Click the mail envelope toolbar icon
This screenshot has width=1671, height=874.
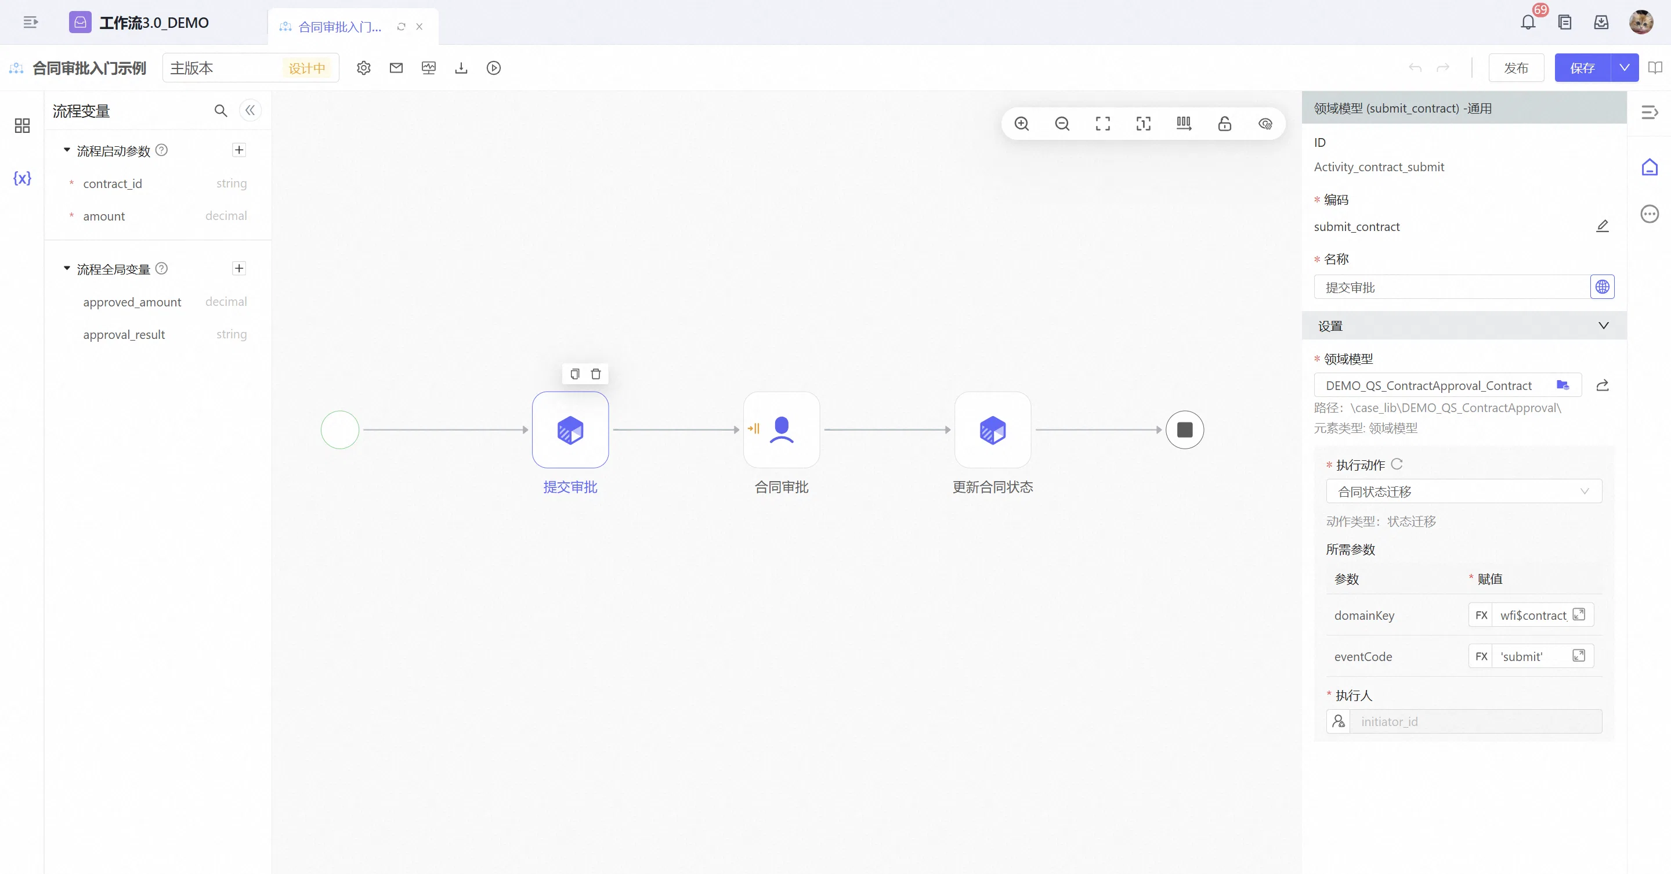point(396,68)
